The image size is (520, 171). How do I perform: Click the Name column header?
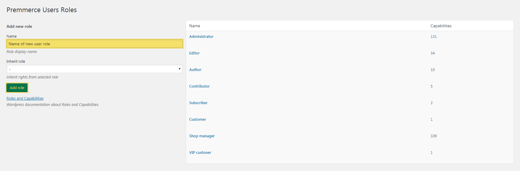click(195, 26)
